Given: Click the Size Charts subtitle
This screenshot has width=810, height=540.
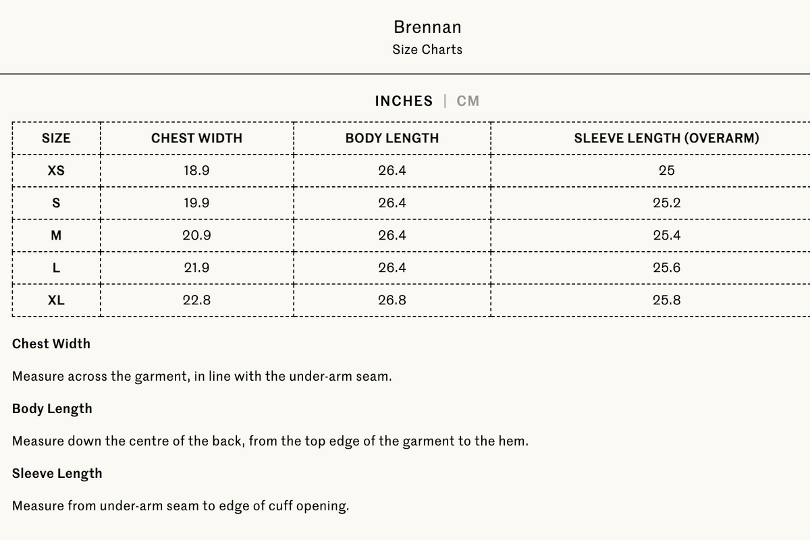Looking at the screenshot, I should point(427,49).
